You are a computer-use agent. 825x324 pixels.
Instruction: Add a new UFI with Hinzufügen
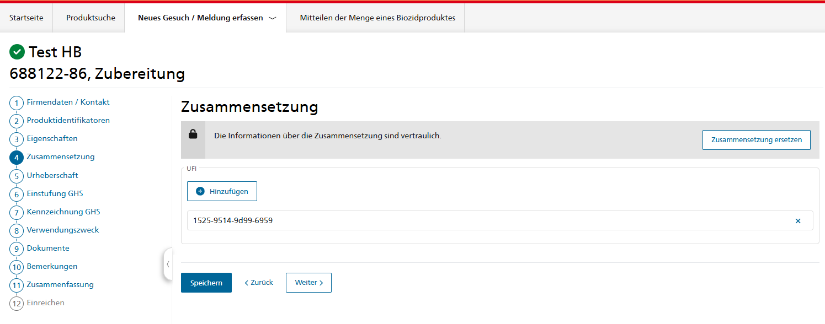pyautogui.click(x=222, y=191)
